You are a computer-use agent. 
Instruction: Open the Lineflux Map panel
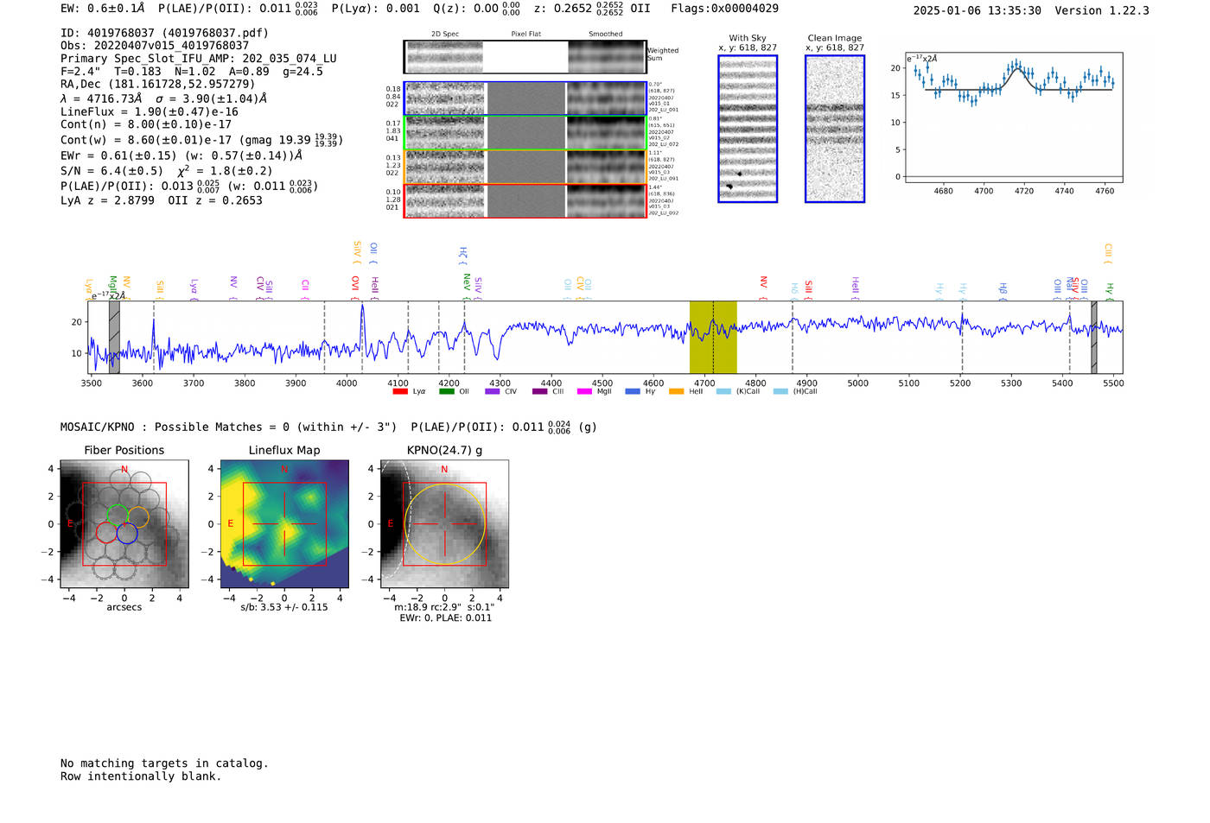[284, 524]
